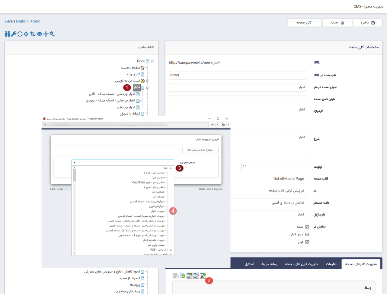This screenshot has height=294, width=387.
Task: Open the انتخاب کادر پویا dropdown
Action: 123,163
